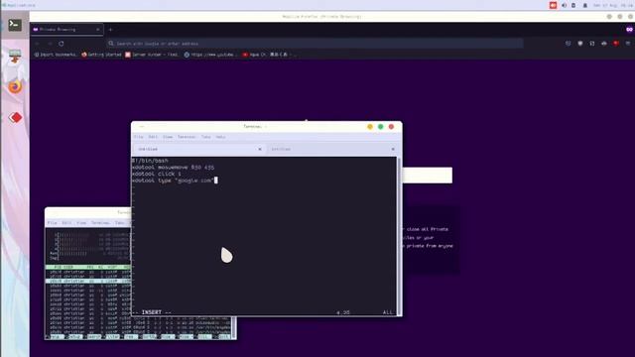Launch Firefox from the dock
This screenshot has height=357, width=635.
15,86
